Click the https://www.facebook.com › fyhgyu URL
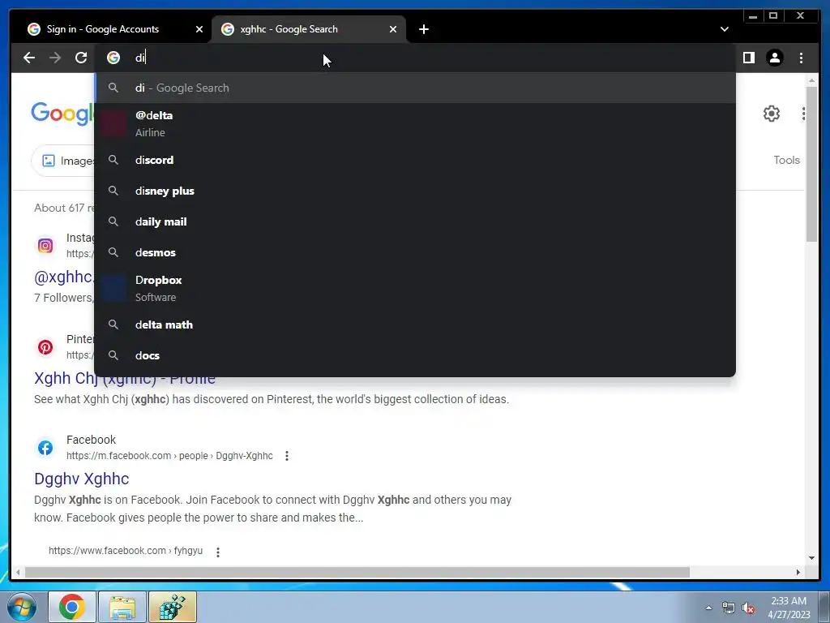Viewport: 830px width, 623px height. coord(126,551)
